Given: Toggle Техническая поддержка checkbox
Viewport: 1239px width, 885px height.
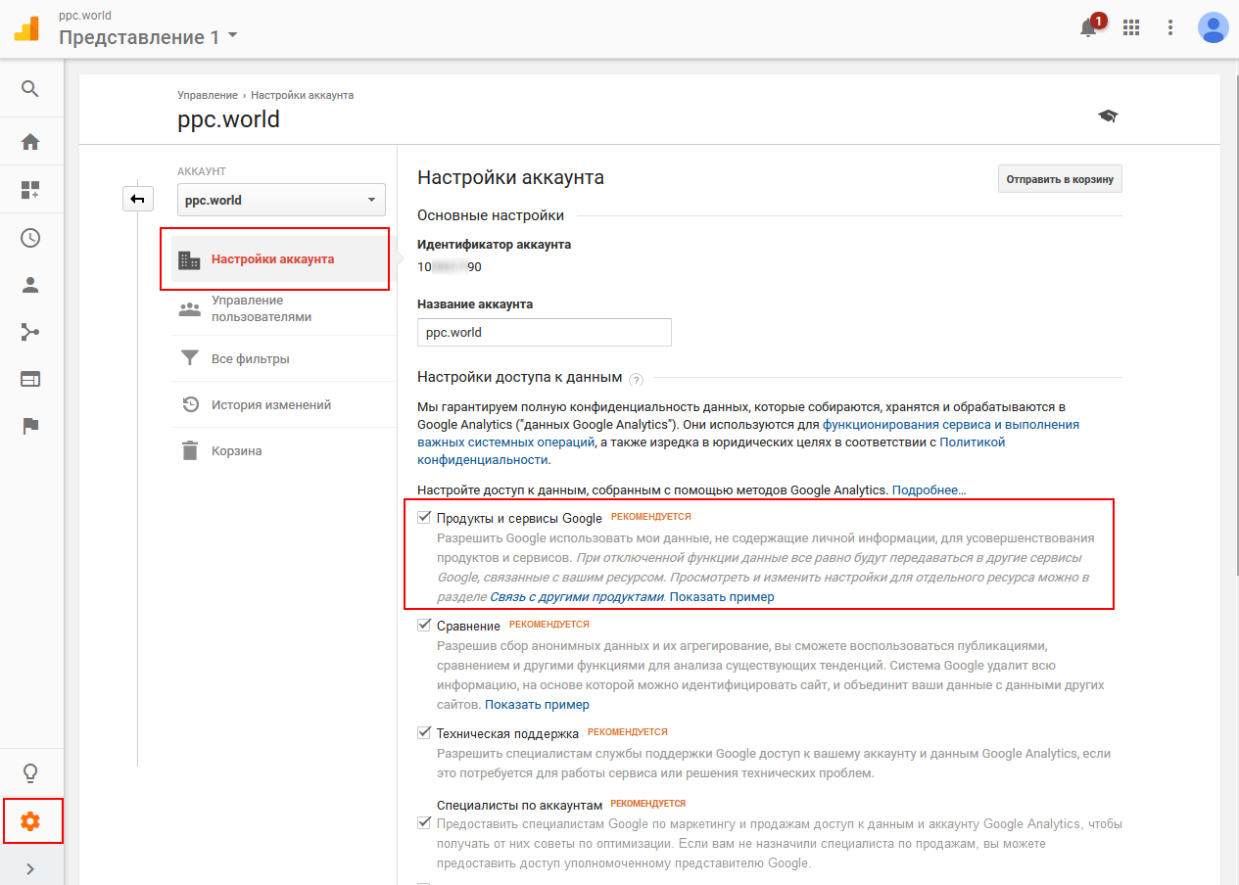Looking at the screenshot, I should coord(424,731).
